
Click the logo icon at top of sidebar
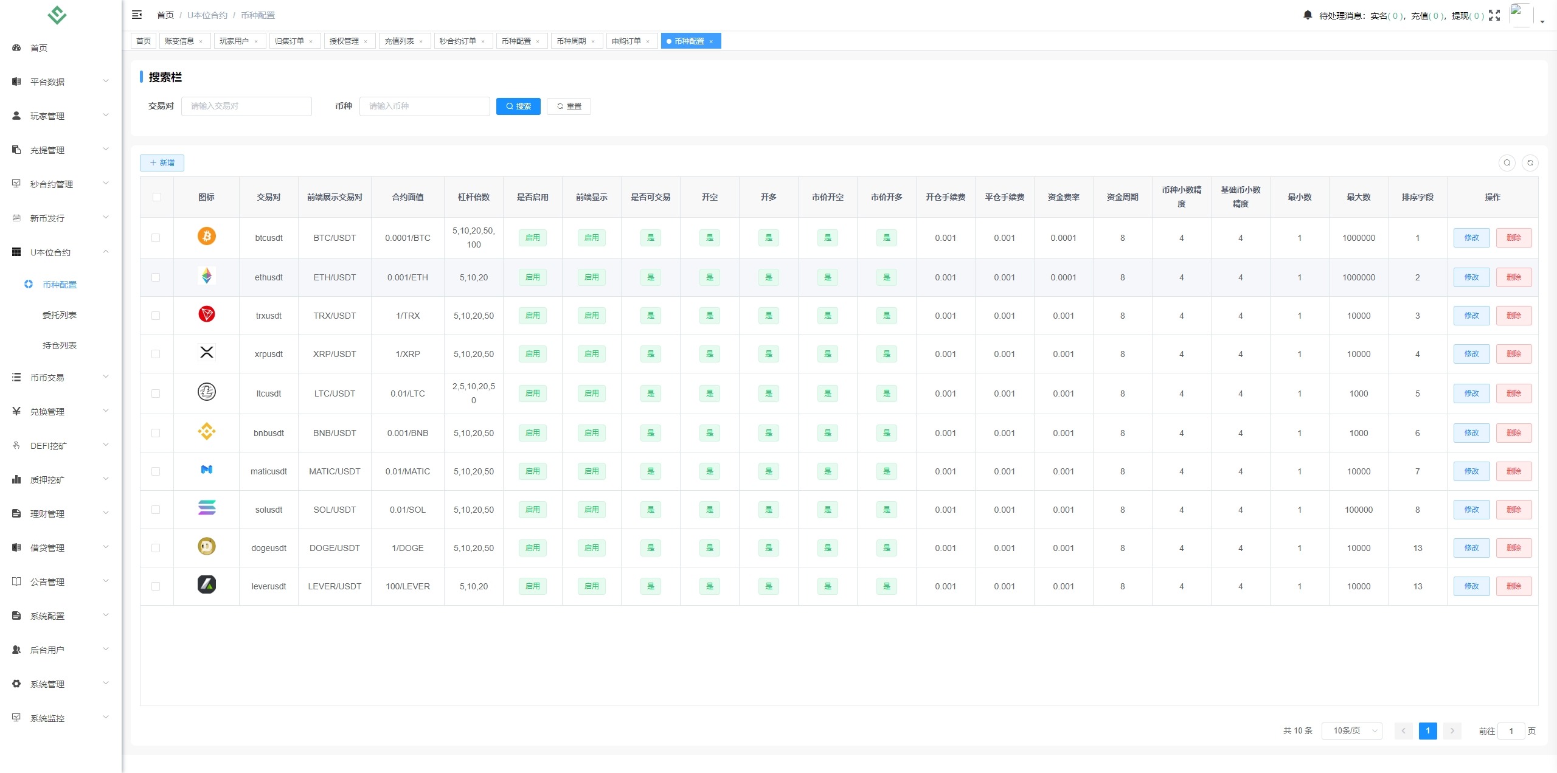57,15
